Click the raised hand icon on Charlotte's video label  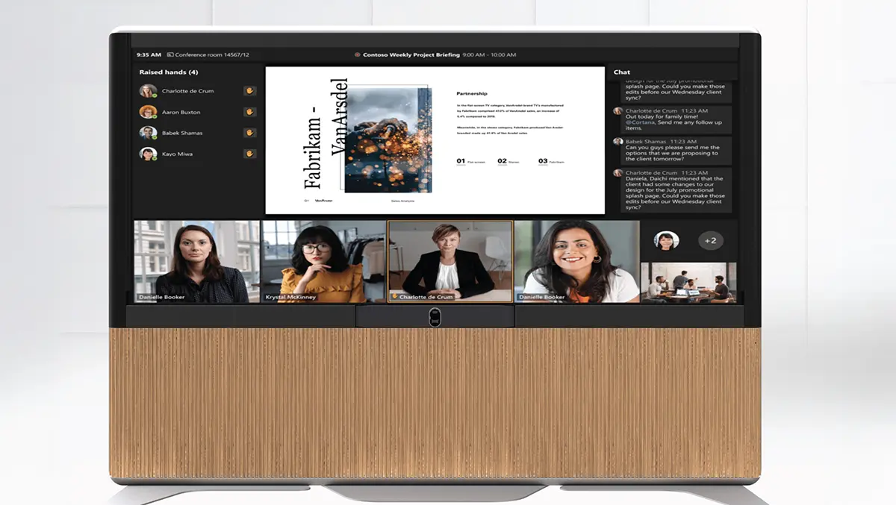point(395,297)
